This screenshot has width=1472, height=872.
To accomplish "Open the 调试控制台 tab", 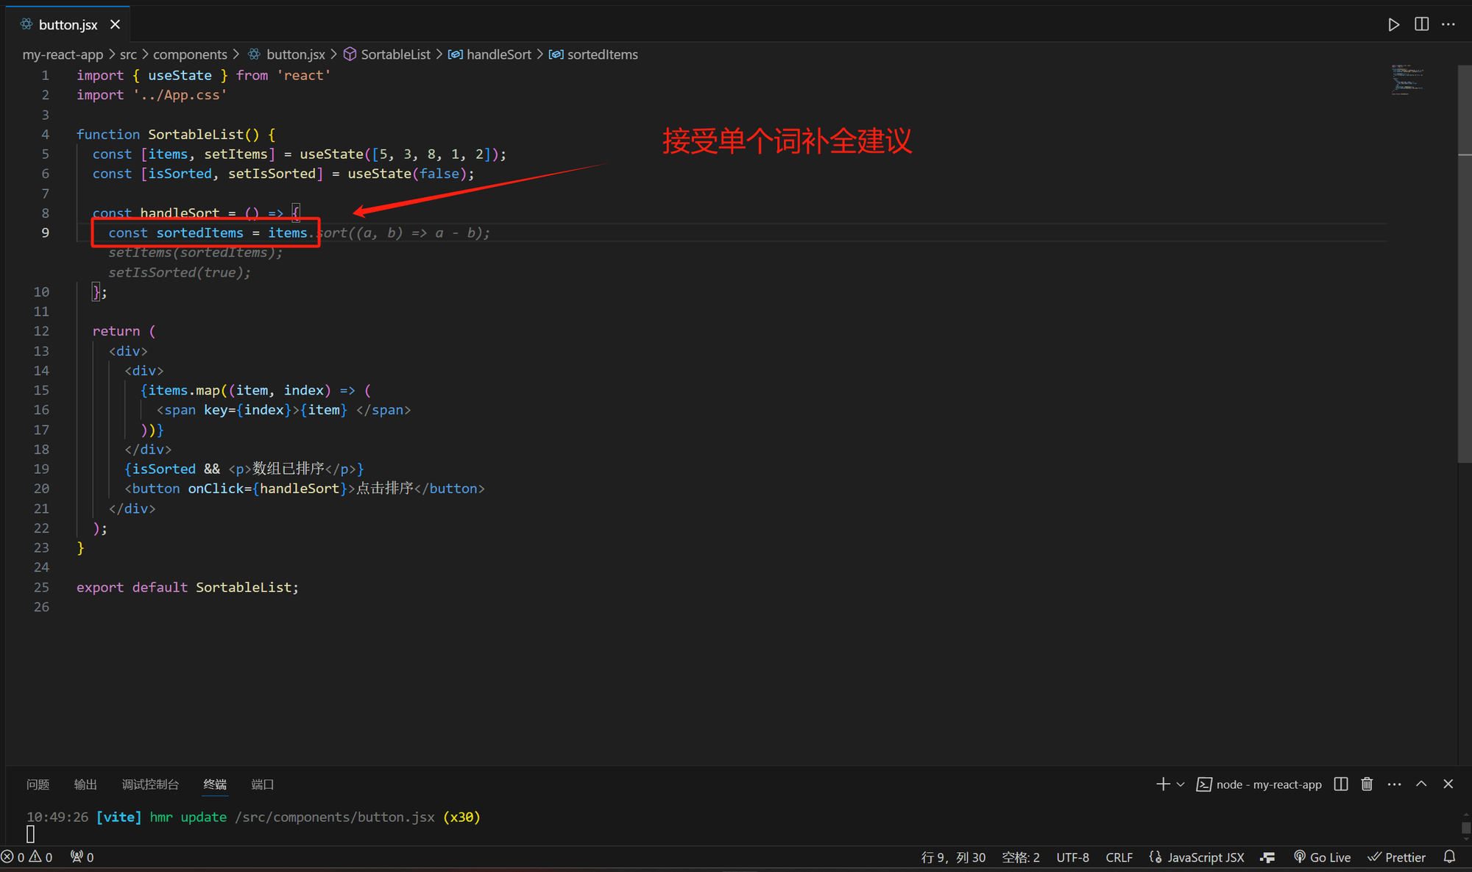I will [150, 784].
